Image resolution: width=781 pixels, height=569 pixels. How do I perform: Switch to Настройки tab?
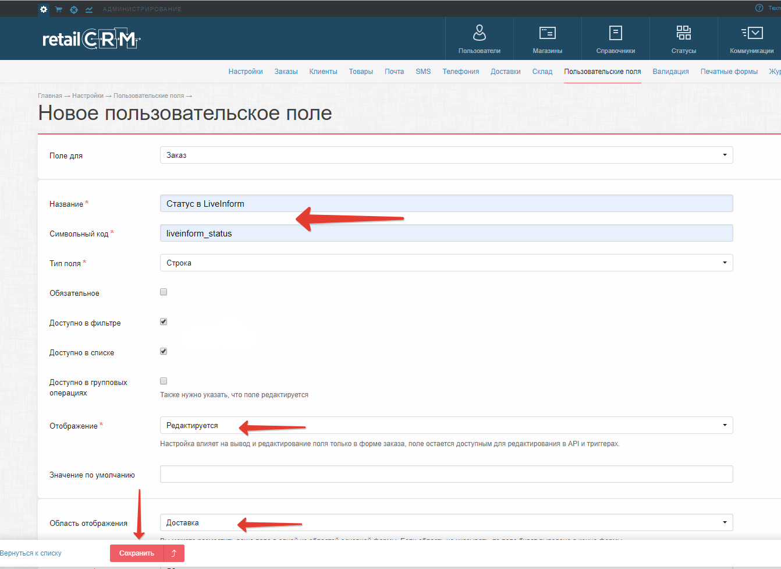point(246,72)
